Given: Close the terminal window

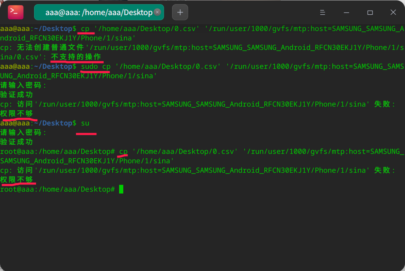Looking at the screenshot, I should (393, 12).
